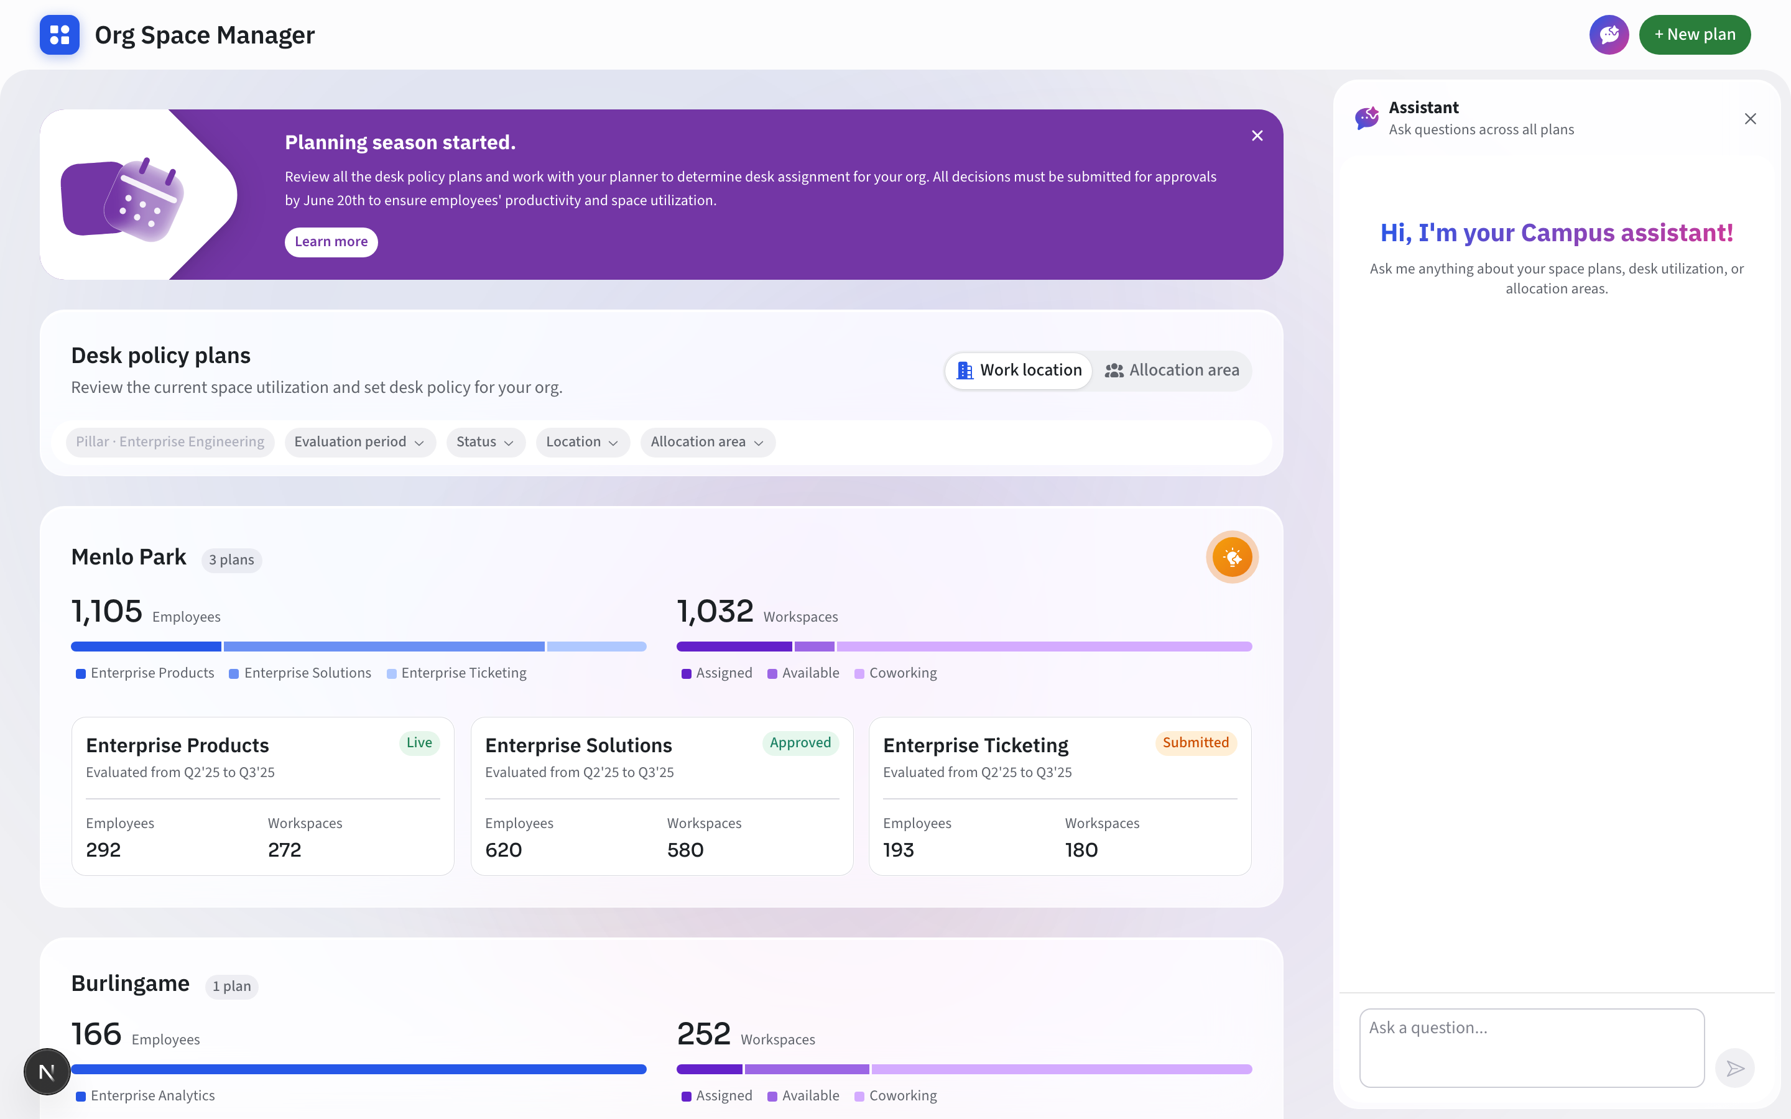Open the Allocation area filter dropdown

click(708, 442)
